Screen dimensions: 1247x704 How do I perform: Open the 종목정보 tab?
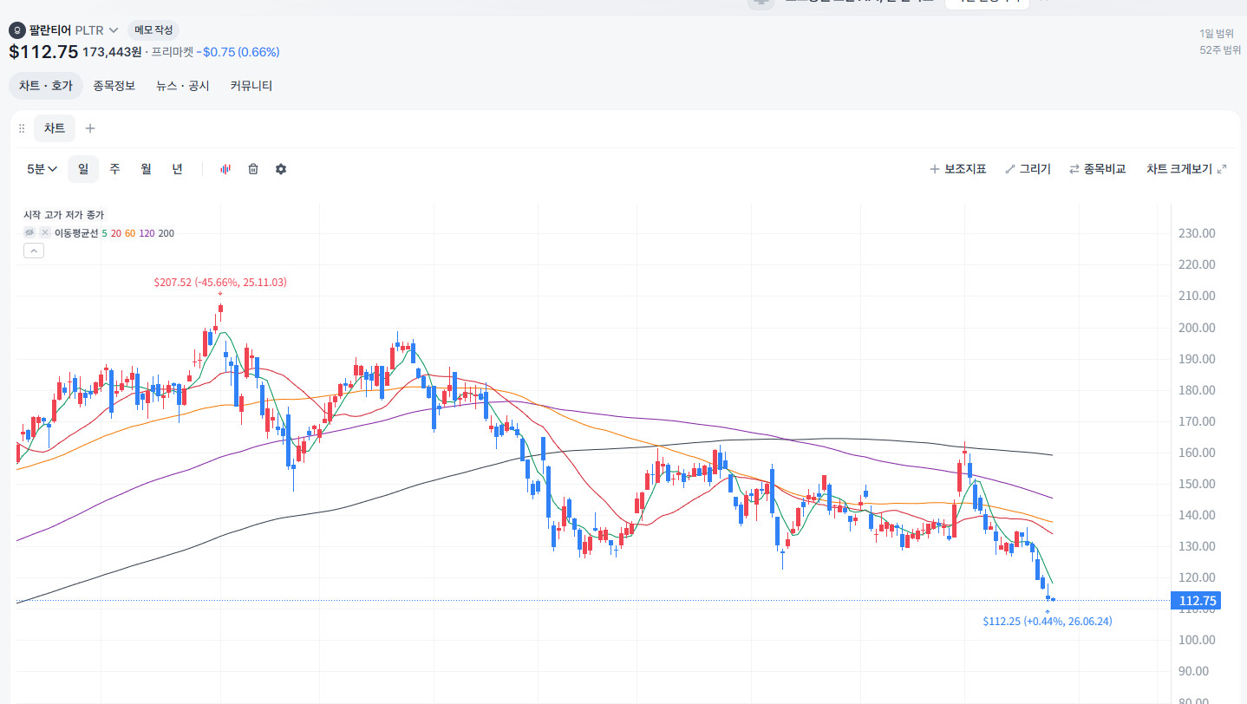114,86
